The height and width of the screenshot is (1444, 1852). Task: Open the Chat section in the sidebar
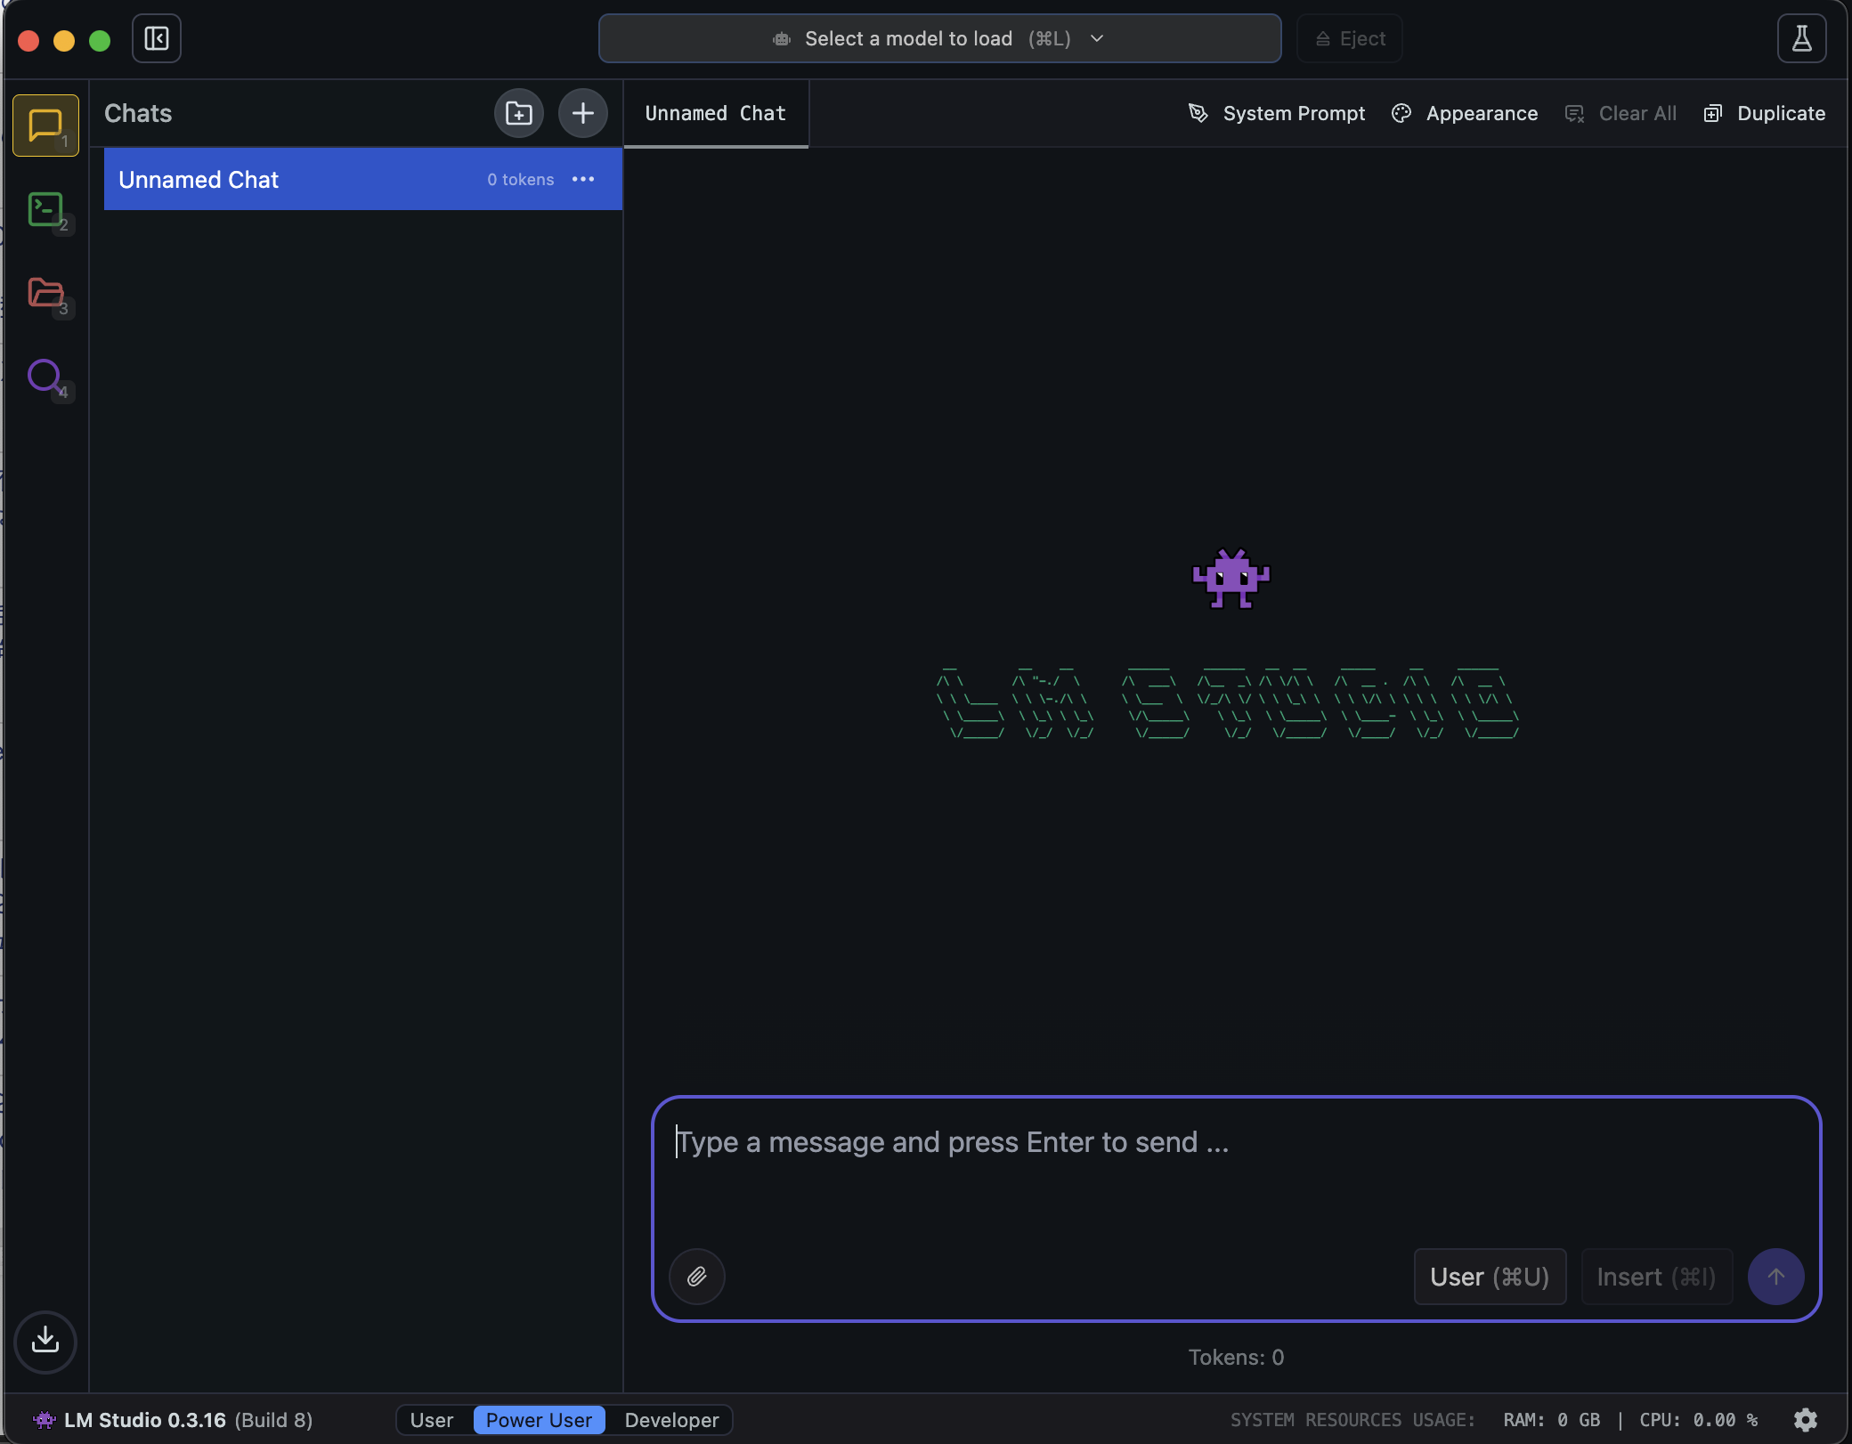[45, 125]
